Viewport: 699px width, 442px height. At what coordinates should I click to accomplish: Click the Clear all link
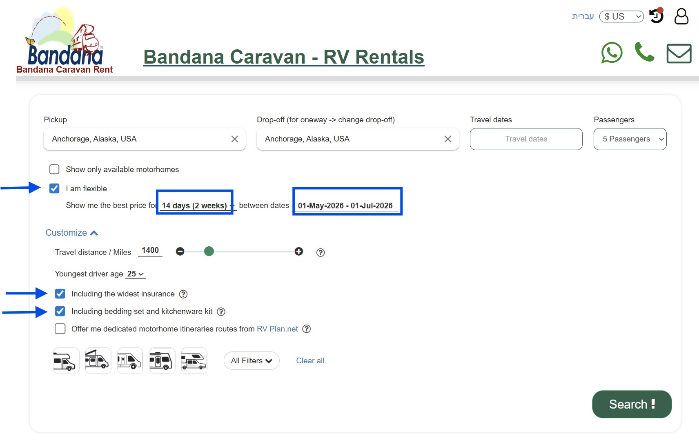tap(310, 360)
